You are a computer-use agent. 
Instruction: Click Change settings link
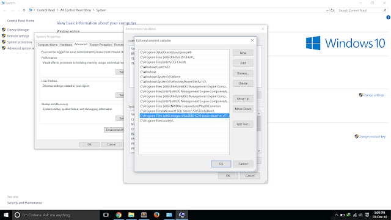[373, 95]
